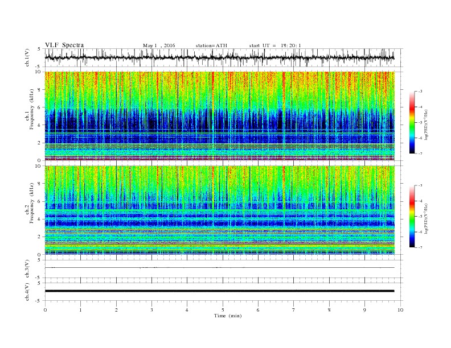Click tick label "5" on the time axis
Viewport: 451px width, 348px height.
223,310
